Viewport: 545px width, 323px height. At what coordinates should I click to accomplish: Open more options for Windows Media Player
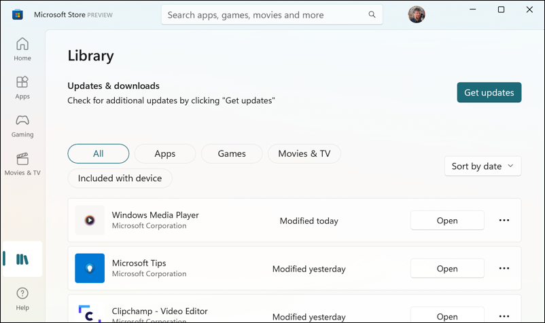[x=504, y=221]
